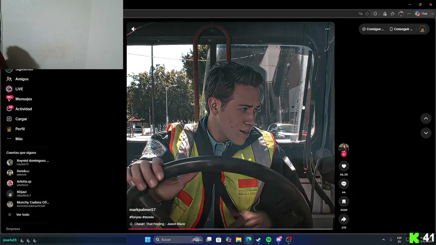Open Microsoft Store from the taskbar

[x=219, y=240]
